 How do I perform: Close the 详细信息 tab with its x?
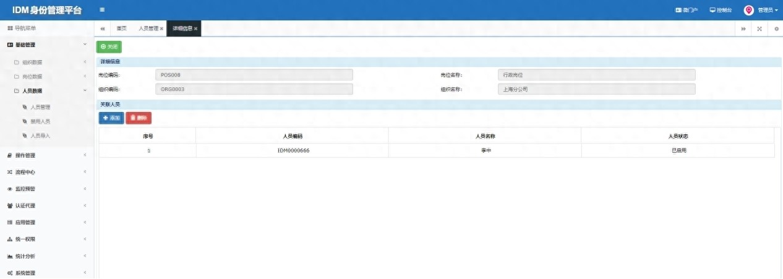[x=196, y=29]
